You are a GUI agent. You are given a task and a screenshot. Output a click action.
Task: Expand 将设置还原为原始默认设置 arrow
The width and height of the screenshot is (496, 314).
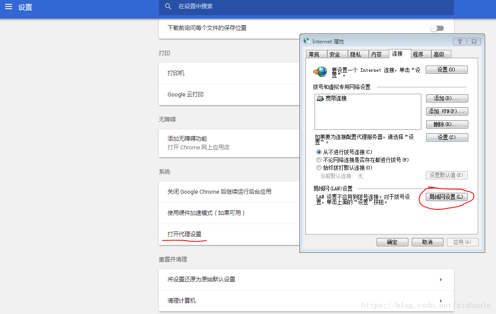point(441,280)
